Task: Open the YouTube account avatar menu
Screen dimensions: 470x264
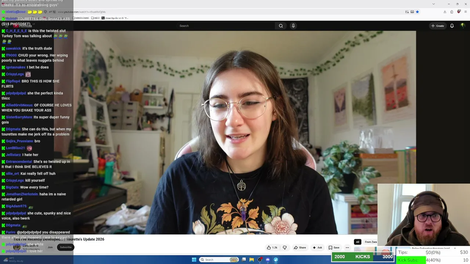Action: point(463,26)
